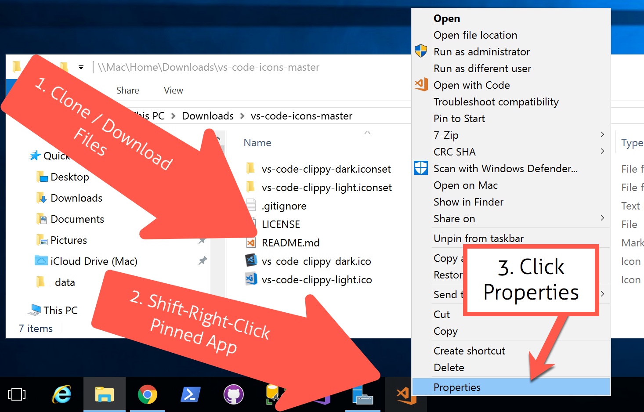Open Visual Studio Code from the taskbar
Image resolution: width=644 pixels, height=412 pixels.
point(405,394)
